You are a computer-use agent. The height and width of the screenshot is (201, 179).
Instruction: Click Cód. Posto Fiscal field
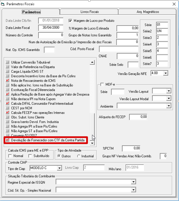pyautogui.click(x=119, y=49)
